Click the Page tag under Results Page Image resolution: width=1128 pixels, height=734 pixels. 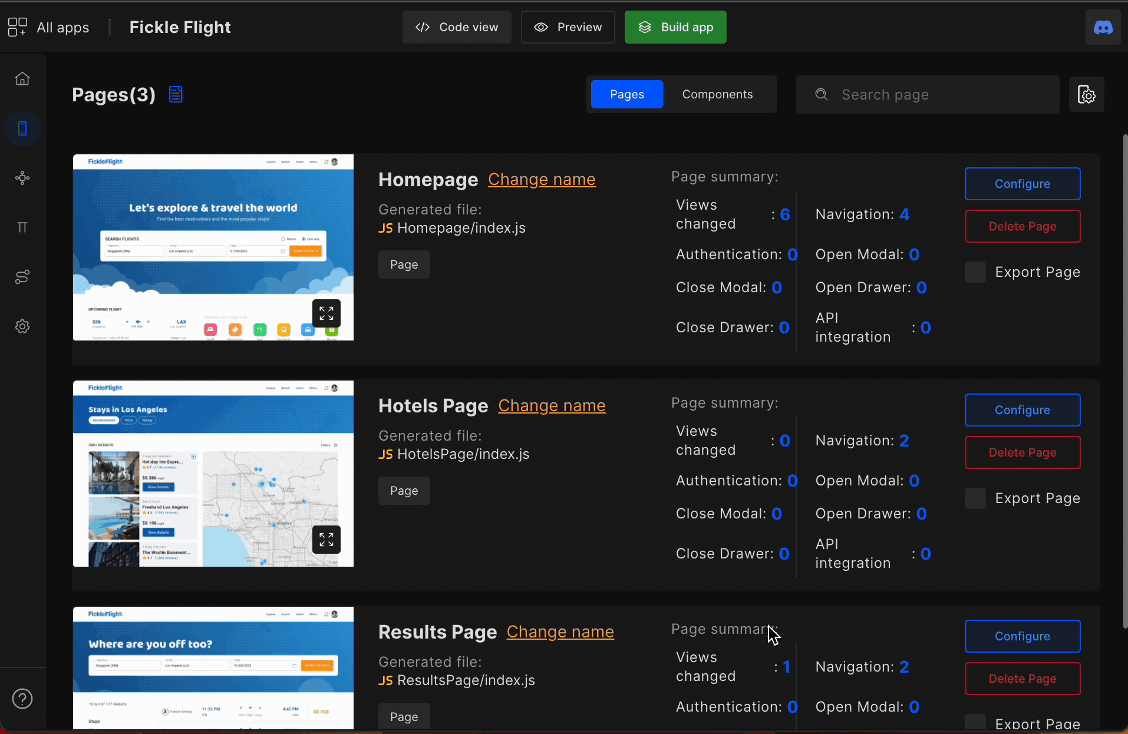(404, 716)
